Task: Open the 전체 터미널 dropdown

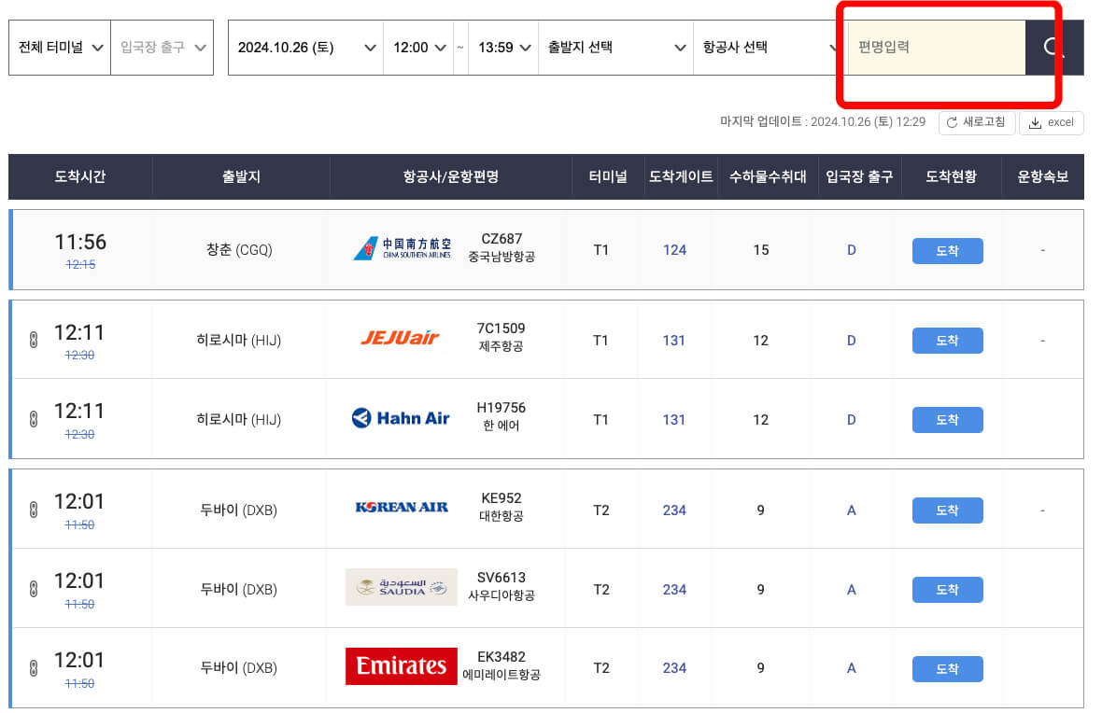Action: [60, 48]
